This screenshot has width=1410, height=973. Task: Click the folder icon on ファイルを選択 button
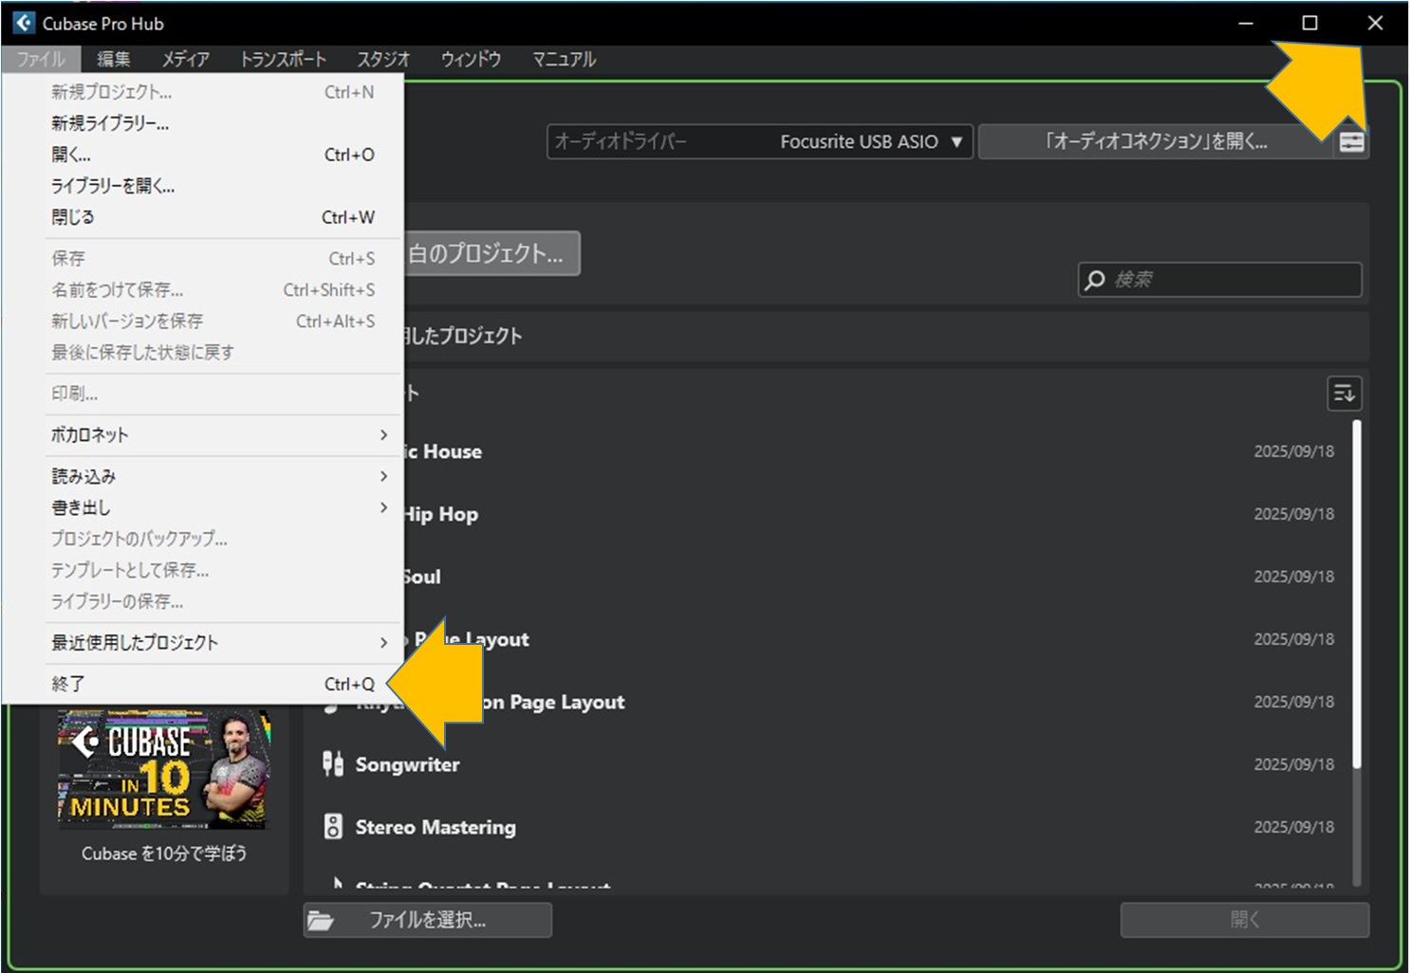(321, 921)
